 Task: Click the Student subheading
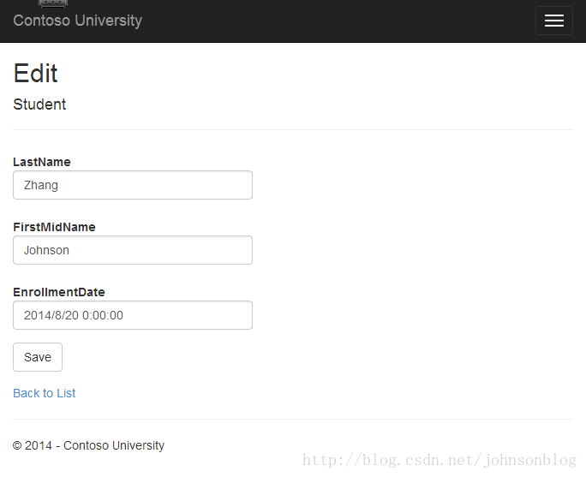tap(39, 104)
